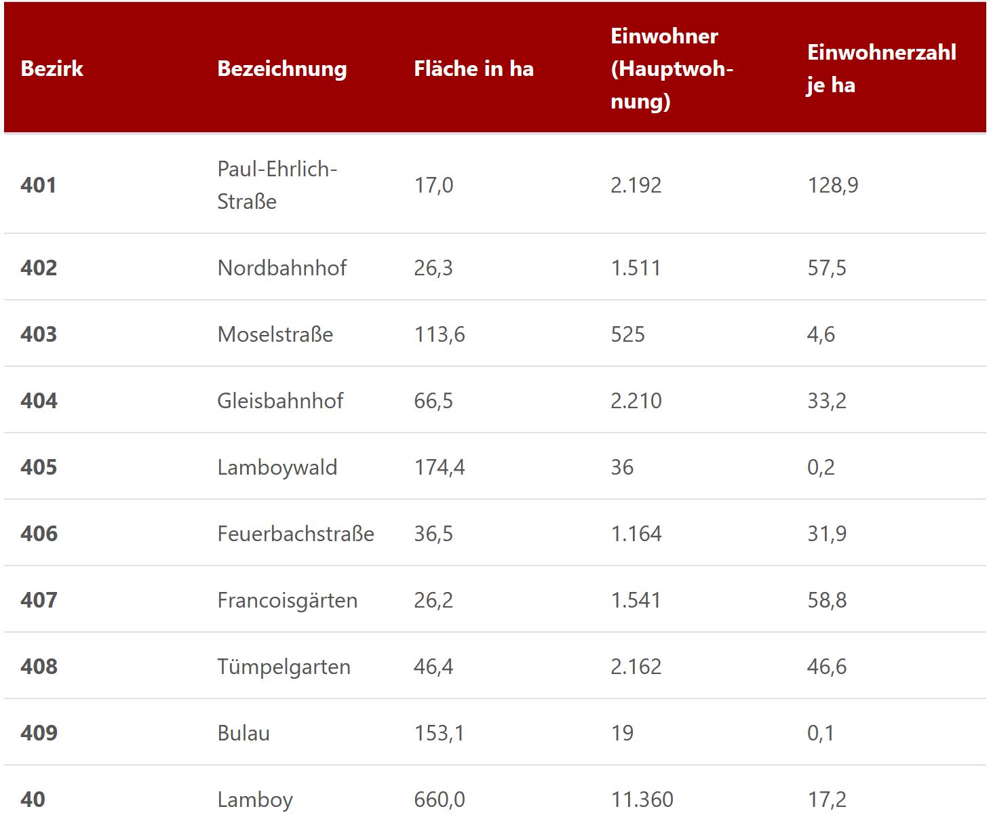Click the Bezeichnung column header
This screenshot has height=830, width=991.
tap(281, 68)
